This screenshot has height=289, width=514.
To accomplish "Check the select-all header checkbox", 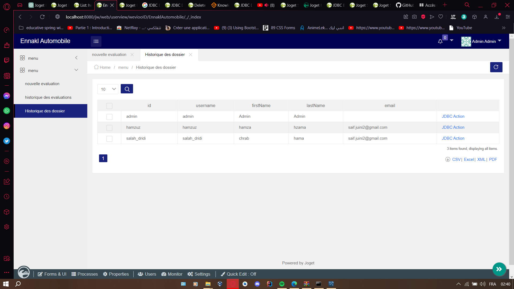I will [x=109, y=106].
